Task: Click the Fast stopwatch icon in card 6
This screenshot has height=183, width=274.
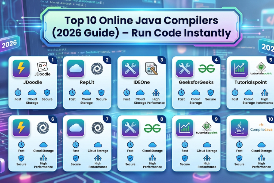Action: (x=21, y=144)
